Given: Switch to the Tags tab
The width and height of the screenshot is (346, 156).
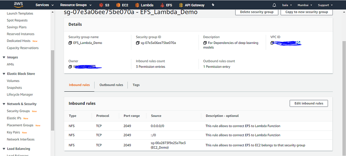Looking at the screenshot, I should (x=136, y=85).
